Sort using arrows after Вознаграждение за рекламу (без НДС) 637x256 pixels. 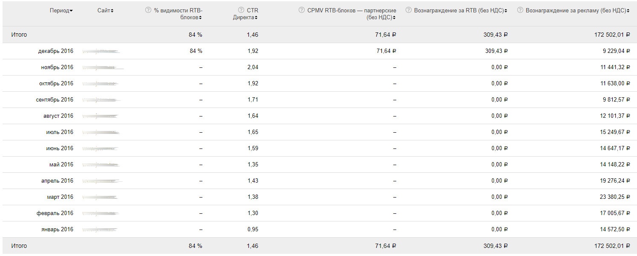(x=628, y=11)
